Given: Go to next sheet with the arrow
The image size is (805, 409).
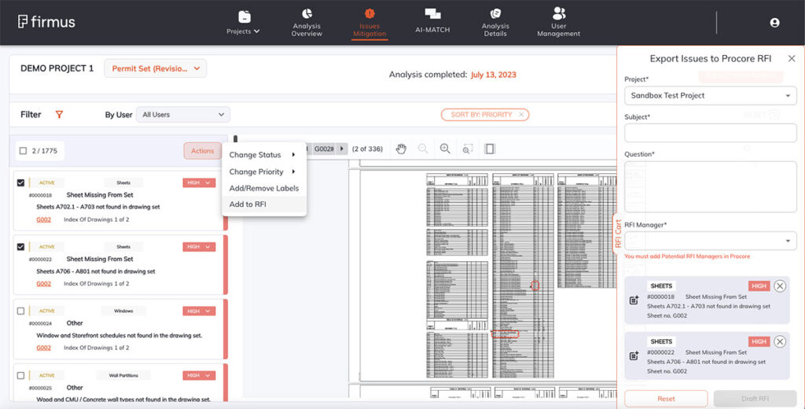Looking at the screenshot, I should (342, 149).
